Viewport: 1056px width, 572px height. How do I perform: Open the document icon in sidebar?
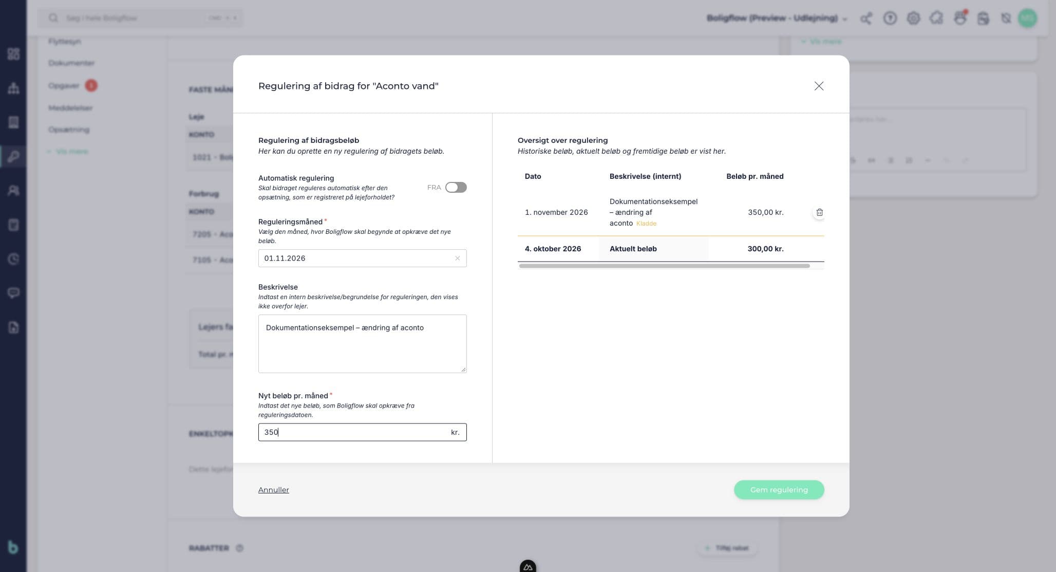pos(13,327)
